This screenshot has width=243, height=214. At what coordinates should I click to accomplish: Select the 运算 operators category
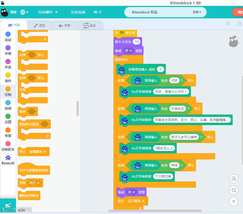click(x=8, y=119)
